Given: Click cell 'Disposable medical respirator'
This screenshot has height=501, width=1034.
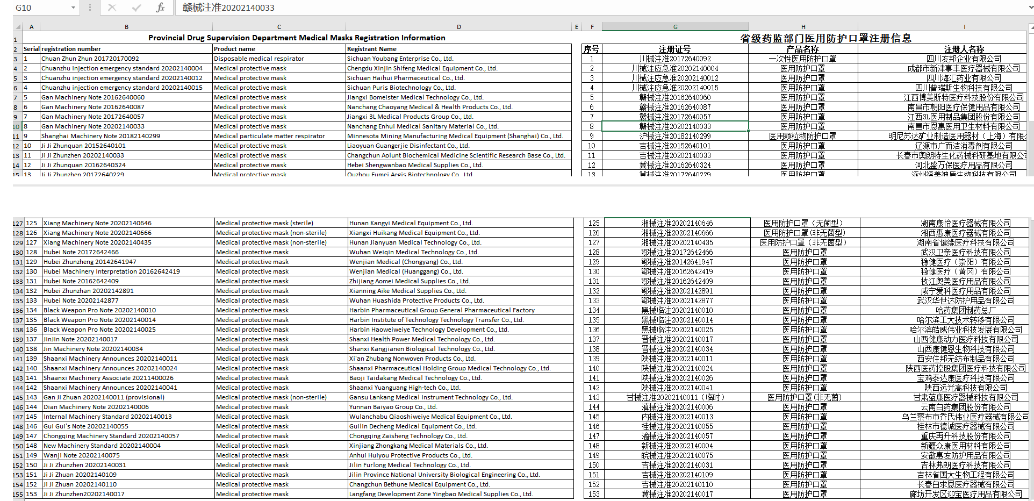Looking at the screenshot, I should click(x=279, y=59).
